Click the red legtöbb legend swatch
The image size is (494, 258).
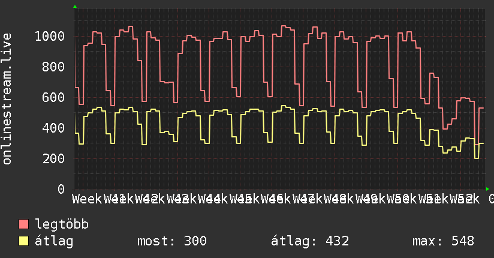click(x=24, y=225)
